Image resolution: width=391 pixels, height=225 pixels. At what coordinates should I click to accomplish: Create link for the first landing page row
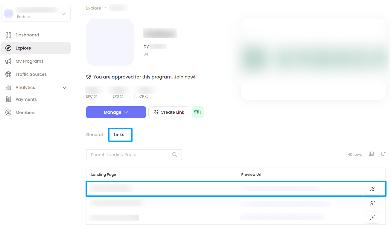coord(372,189)
